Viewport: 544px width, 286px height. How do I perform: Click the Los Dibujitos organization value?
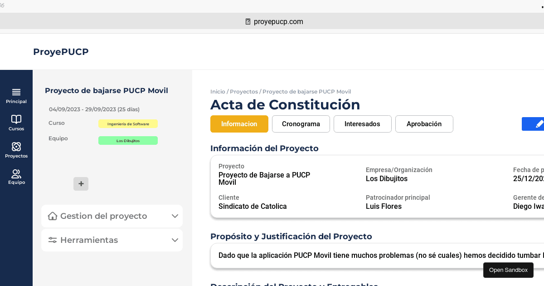point(387,179)
